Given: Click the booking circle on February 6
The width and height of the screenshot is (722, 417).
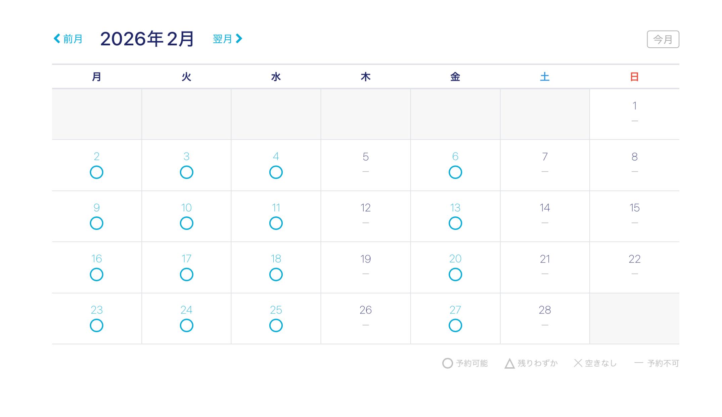Looking at the screenshot, I should tap(455, 173).
